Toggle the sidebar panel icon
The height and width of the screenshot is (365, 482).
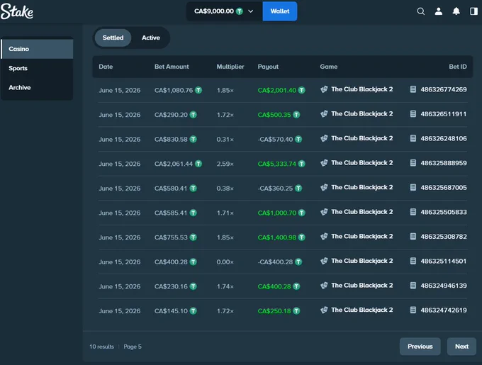tap(473, 11)
